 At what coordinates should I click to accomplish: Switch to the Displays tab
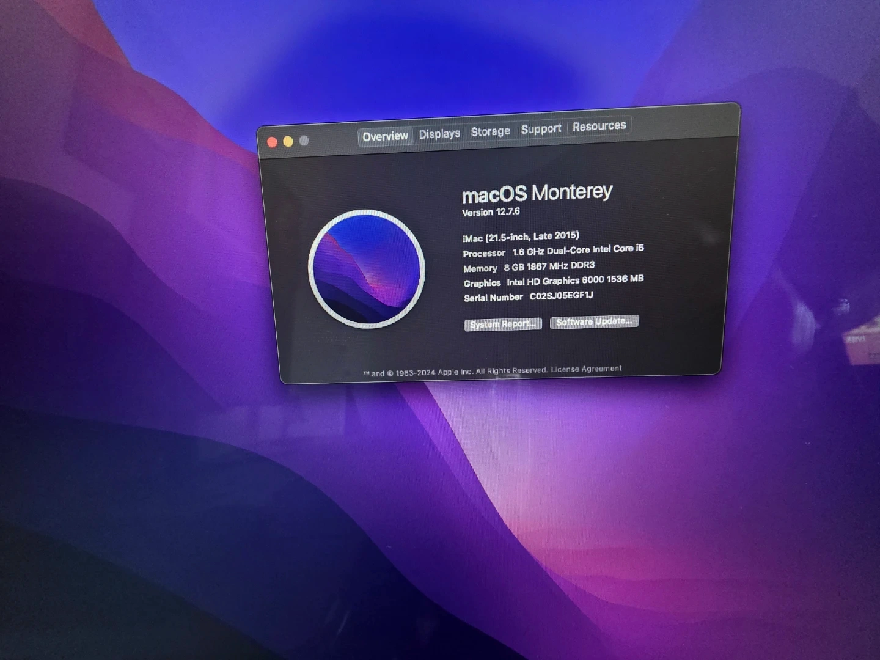(439, 134)
